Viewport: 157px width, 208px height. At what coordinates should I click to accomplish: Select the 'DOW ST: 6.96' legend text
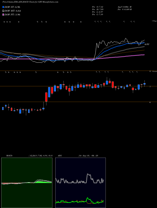click(12, 7)
